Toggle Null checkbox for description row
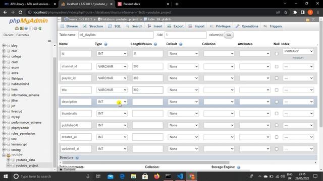 277,102
